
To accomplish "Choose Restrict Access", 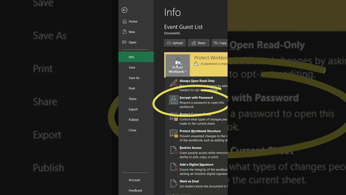I will coord(197,152).
